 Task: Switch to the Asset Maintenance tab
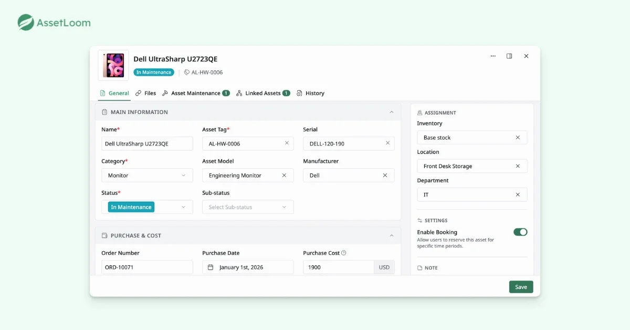click(196, 93)
